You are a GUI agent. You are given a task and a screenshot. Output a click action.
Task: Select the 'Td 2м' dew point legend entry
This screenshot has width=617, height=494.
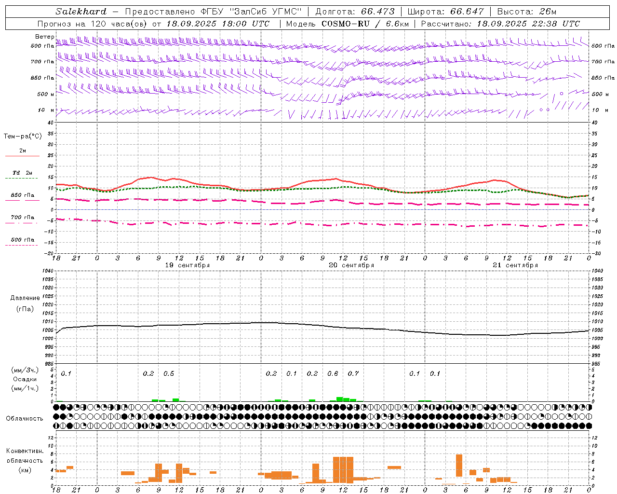(x=23, y=173)
